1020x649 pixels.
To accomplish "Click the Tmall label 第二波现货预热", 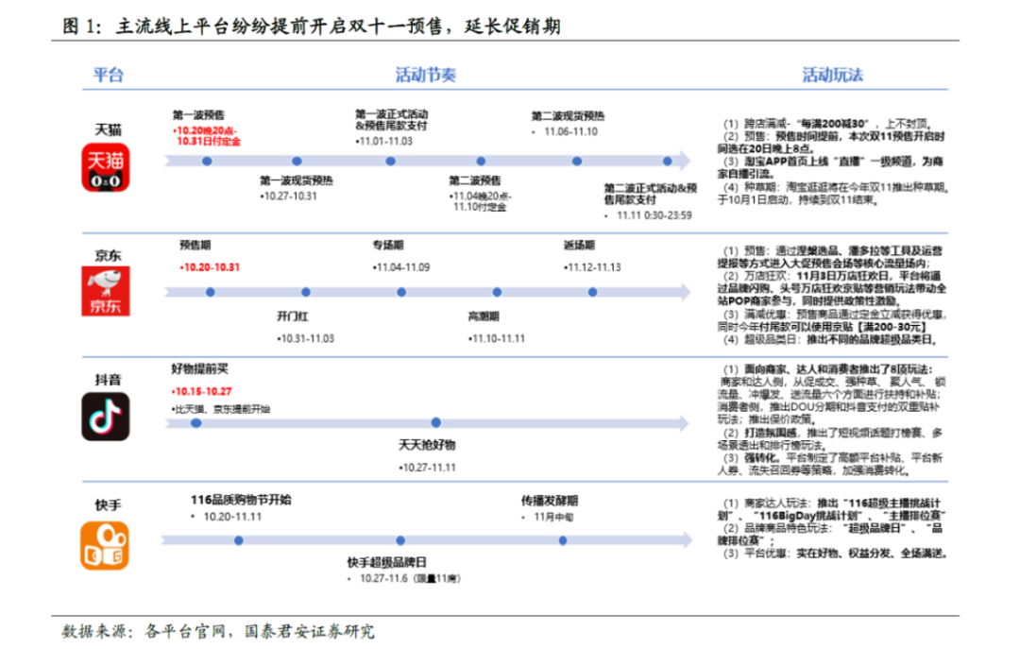I will pyautogui.click(x=568, y=116).
